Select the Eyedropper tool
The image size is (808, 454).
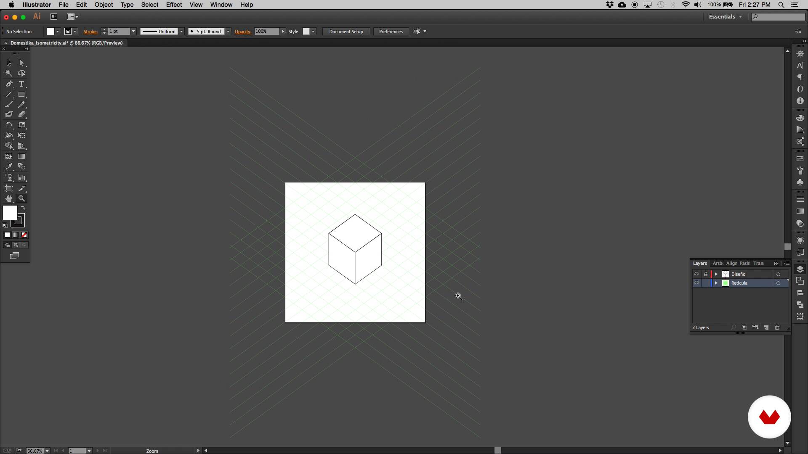tap(9, 167)
